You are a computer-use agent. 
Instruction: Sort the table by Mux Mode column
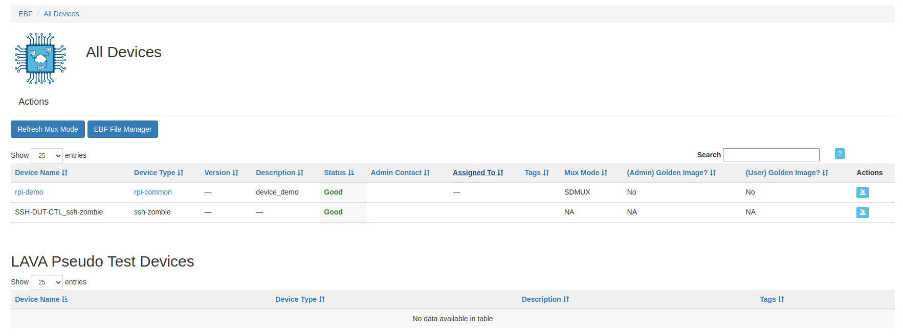[586, 173]
